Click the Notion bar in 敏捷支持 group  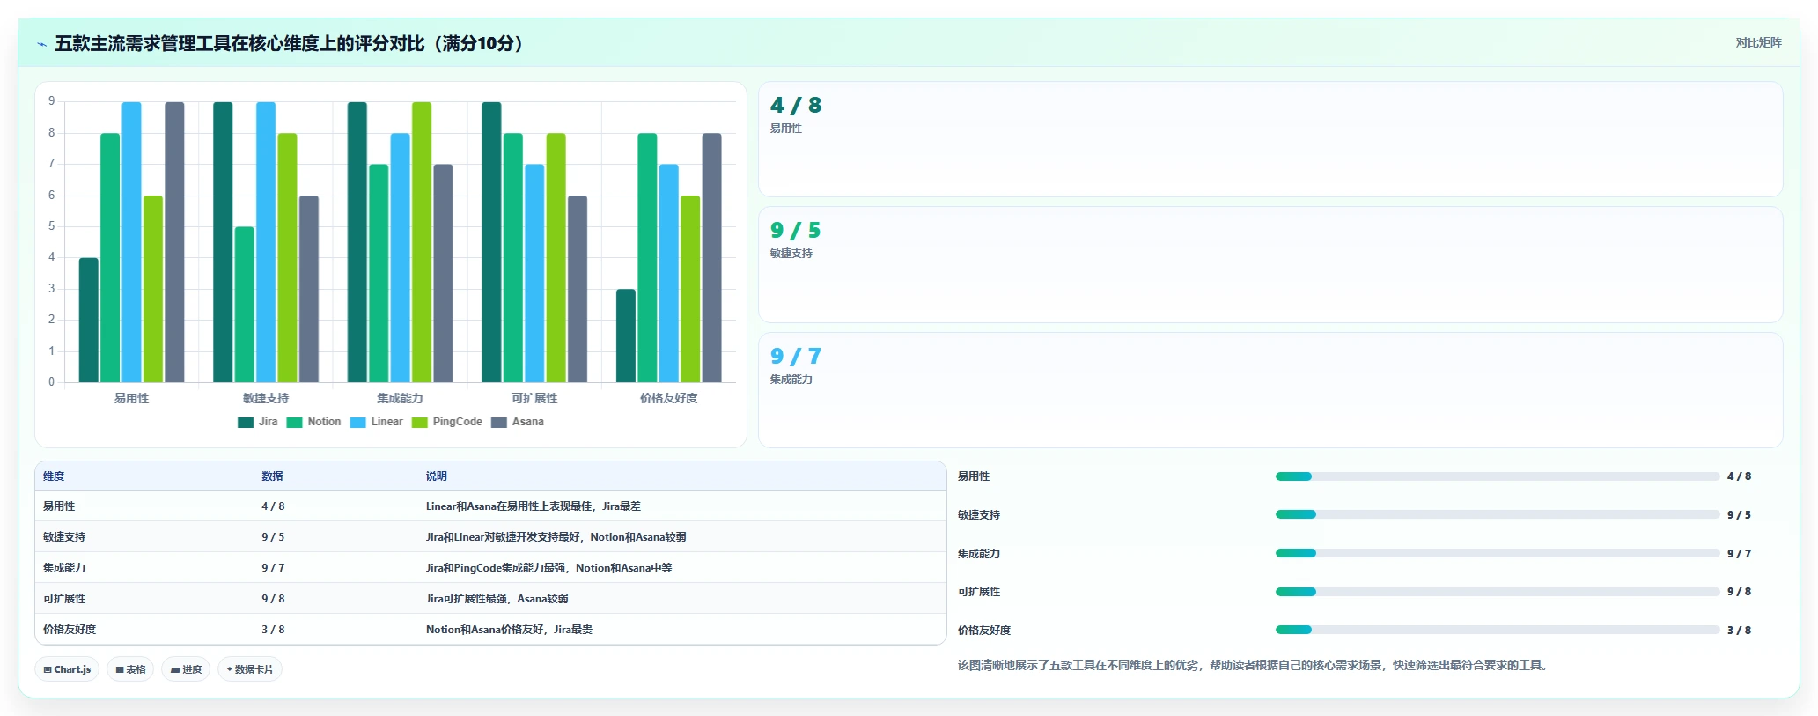point(244,305)
